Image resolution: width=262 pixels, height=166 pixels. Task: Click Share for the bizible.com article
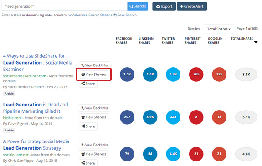point(88,126)
